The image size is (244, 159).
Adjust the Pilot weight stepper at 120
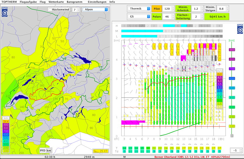point(173,9)
